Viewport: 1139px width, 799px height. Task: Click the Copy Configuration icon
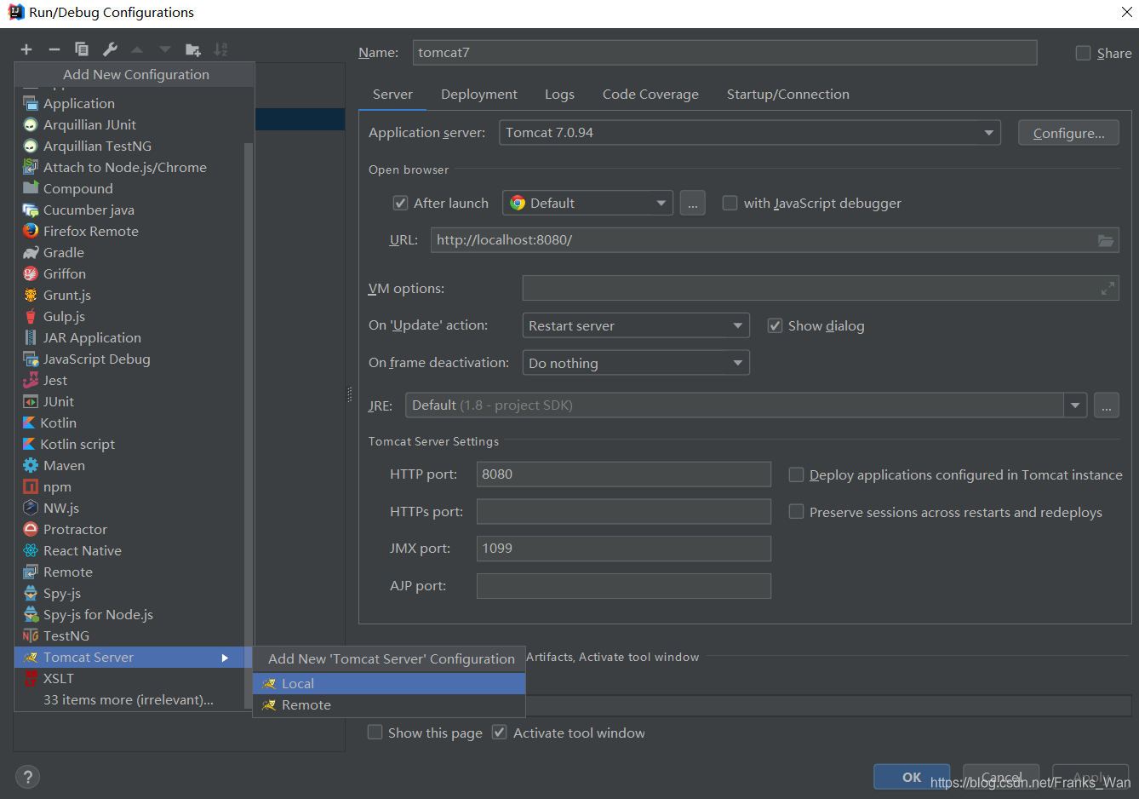coord(82,49)
